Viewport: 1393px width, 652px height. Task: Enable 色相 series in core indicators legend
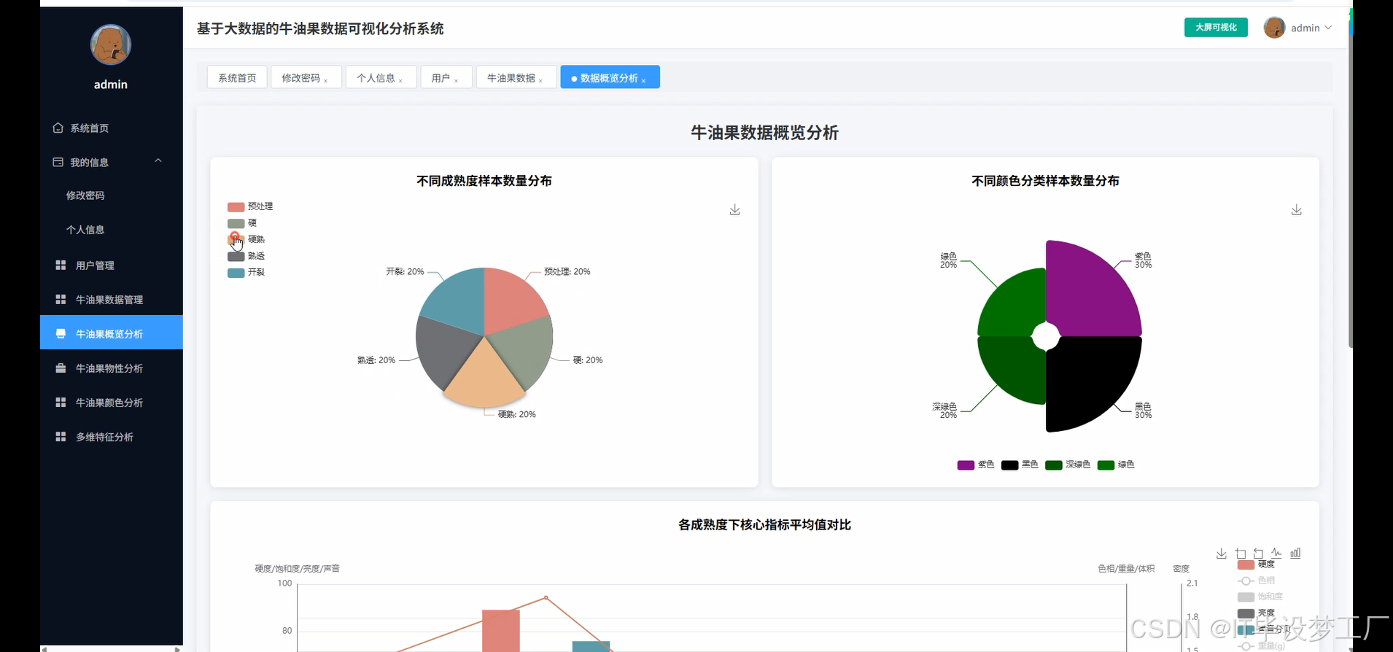pyautogui.click(x=1256, y=581)
